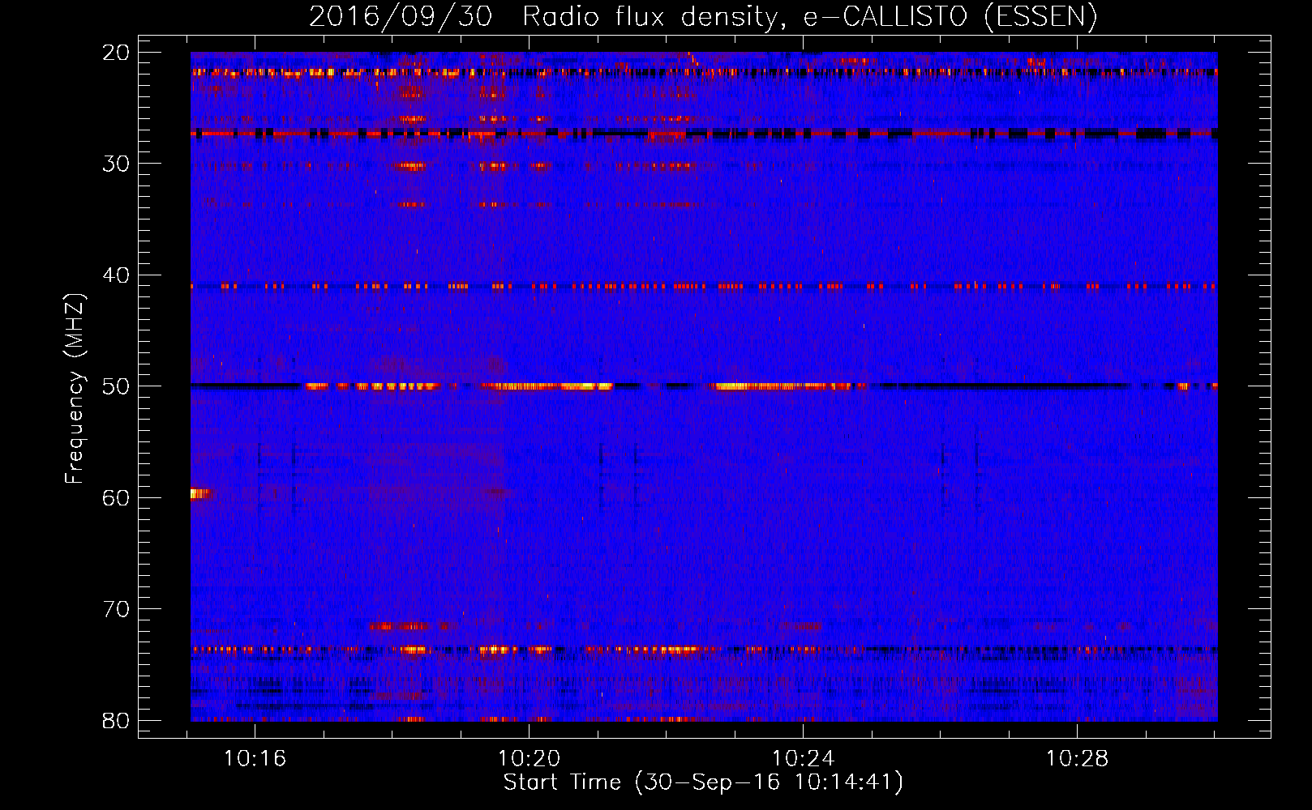Image resolution: width=1312 pixels, height=810 pixels.
Task: Click the 20 frequency tick label
Action: click(x=116, y=53)
